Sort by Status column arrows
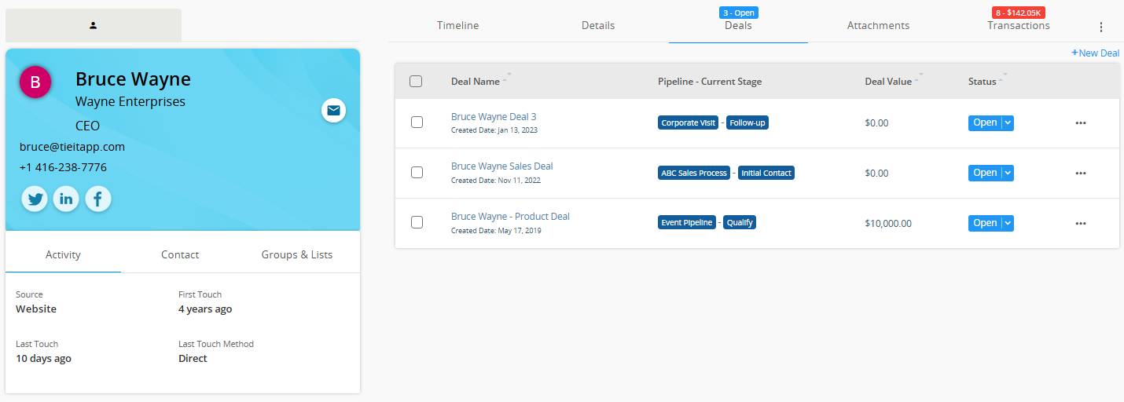This screenshot has width=1124, height=402. click(x=1003, y=79)
